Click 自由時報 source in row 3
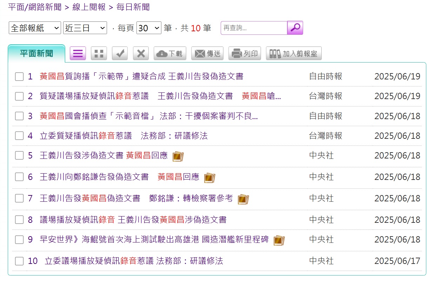The width and height of the screenshot is (434, 291). [x=326, y=116]
